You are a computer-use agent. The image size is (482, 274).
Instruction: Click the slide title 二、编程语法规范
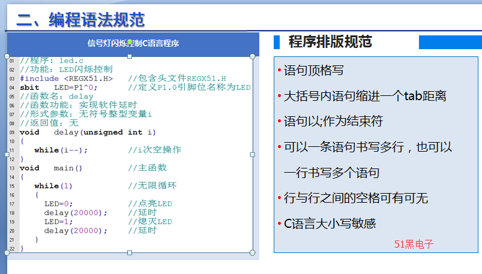click(80, 20)
